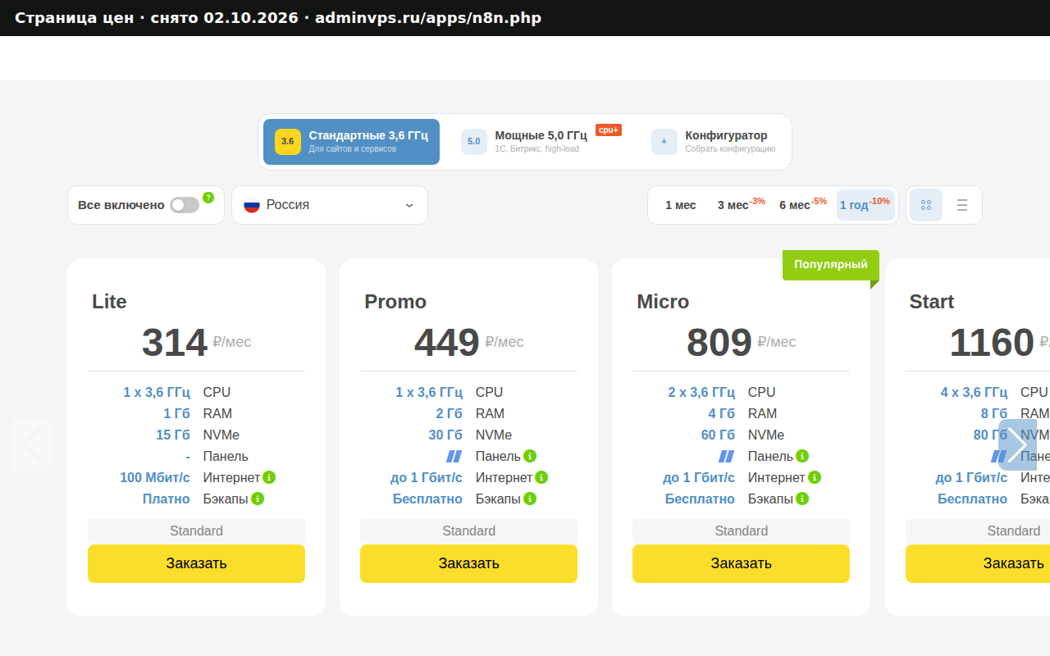Screen dimensions: 1050x656
Task: Click info icon next to Интернет in Promo card
Action: tap(541, 477)
